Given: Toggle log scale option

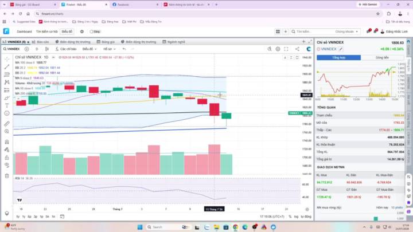Looking at the screenshot, I should coord(296,217).
